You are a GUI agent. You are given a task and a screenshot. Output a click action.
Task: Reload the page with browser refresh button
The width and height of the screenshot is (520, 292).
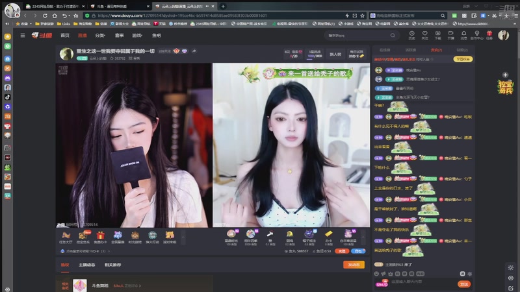tap(45, 16)
